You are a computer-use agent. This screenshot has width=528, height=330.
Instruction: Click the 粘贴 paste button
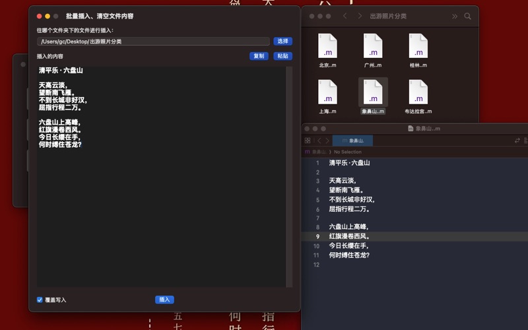pyautogui.click(x=282, y=56)
